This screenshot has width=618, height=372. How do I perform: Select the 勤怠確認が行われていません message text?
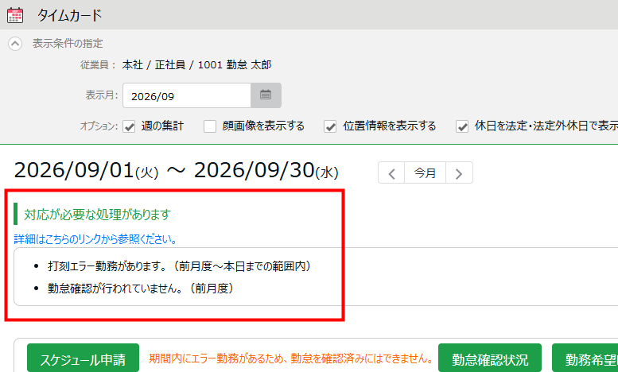point(141,289)
